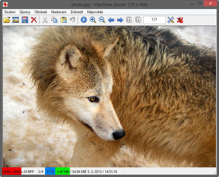Save the image with the floppy disk icon

point(25,20)
